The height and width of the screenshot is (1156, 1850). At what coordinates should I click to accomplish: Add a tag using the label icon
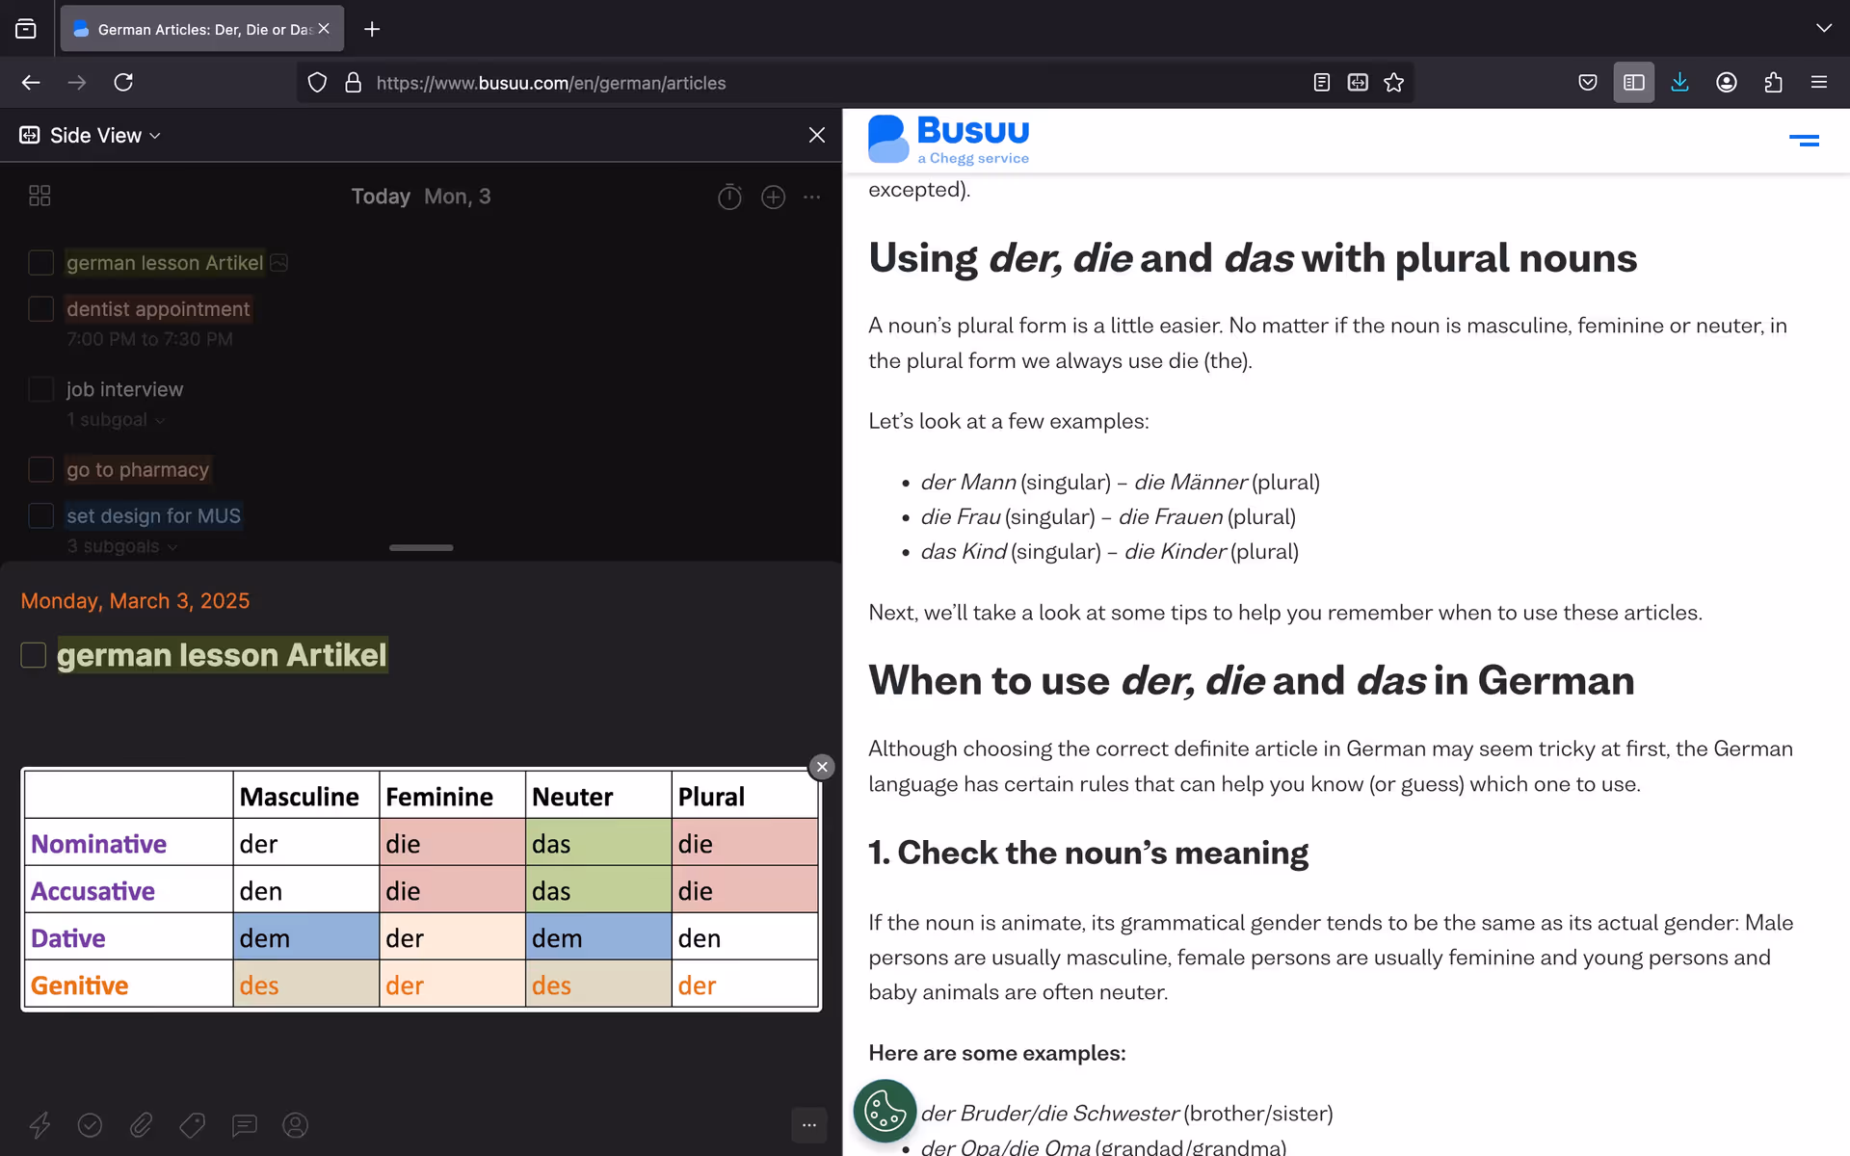pos(192,1125)
